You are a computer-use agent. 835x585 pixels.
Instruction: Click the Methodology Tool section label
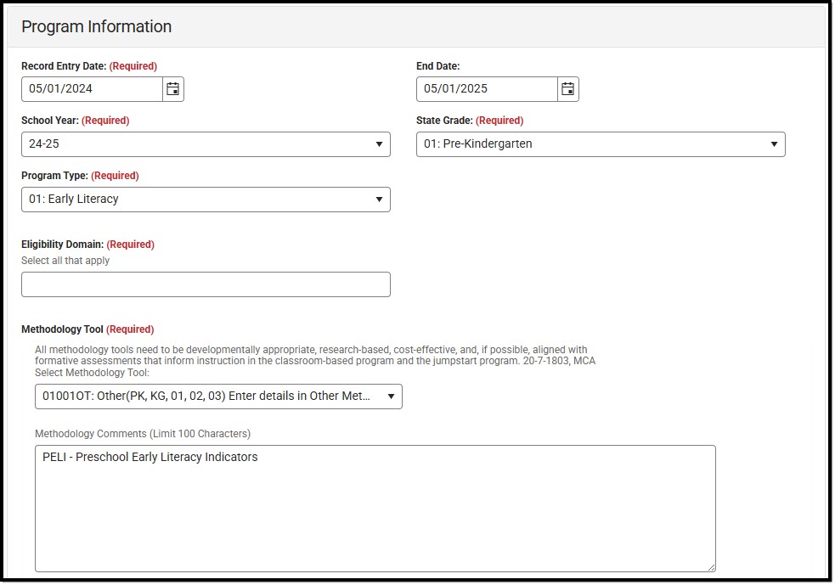(62, 329)
